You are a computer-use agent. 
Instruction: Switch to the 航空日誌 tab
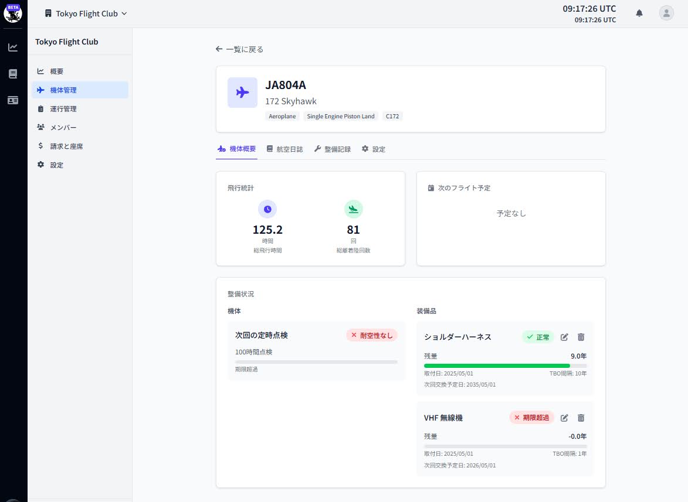[285, 149]
